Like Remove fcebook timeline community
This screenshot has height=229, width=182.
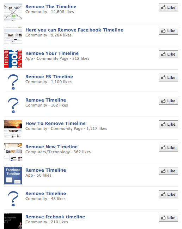168,218
